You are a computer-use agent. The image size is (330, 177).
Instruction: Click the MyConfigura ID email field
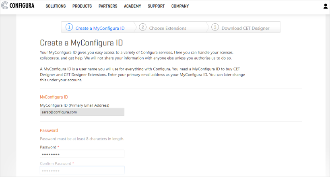coord(82,112)
